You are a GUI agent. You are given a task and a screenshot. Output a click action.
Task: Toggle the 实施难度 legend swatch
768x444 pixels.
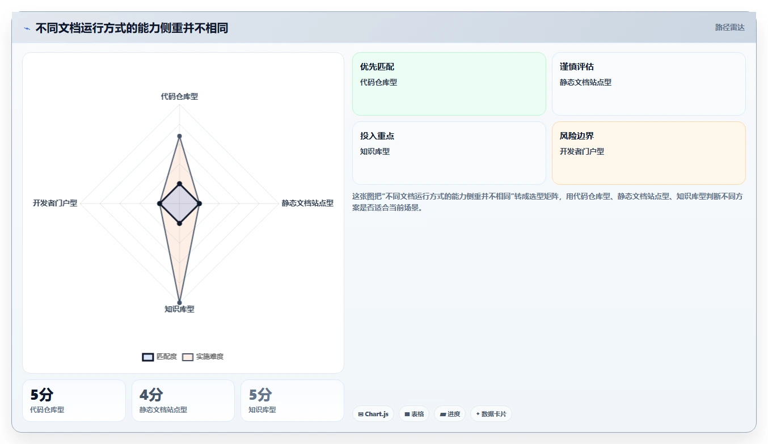pos(188,357)
